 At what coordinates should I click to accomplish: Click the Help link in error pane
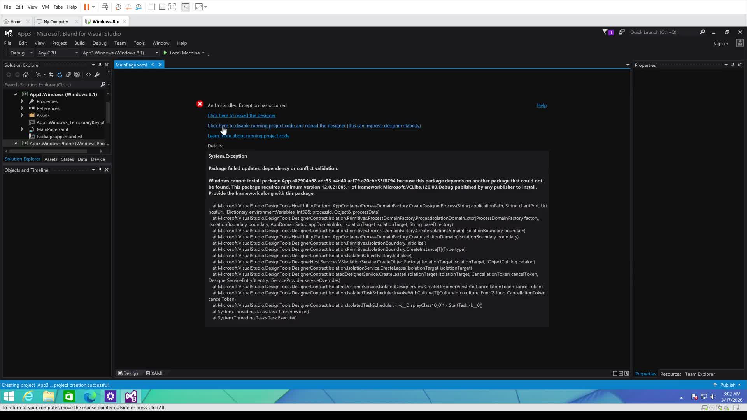pyautogui.click(x=542, y=105)
